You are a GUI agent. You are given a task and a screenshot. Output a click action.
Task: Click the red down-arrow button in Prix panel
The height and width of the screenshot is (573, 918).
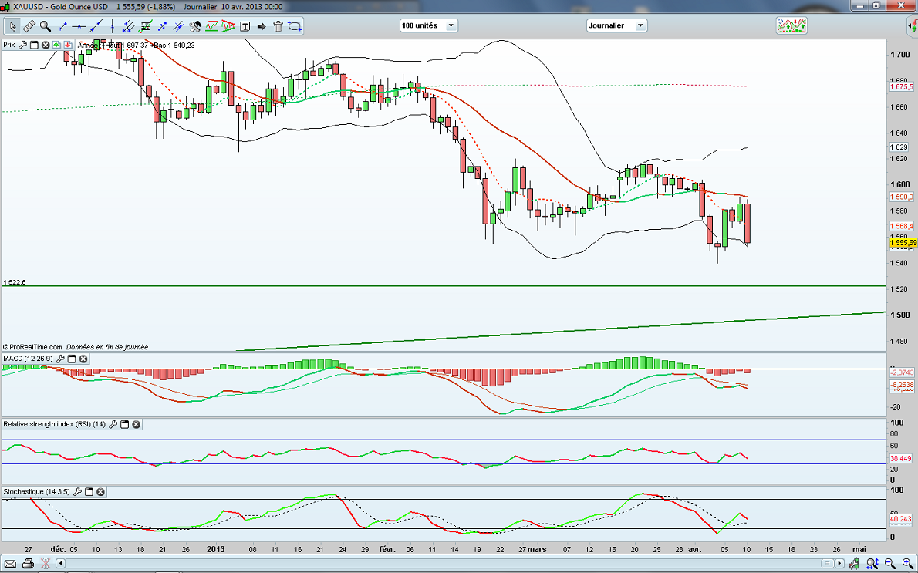coord(69,45)
